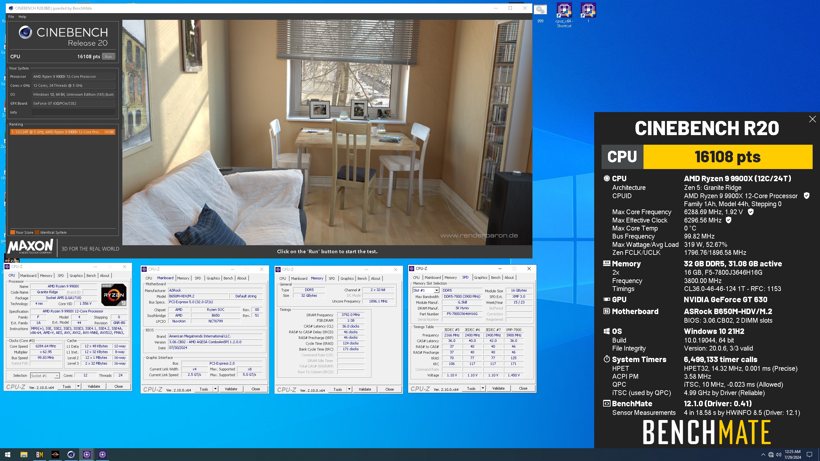Click the System Timers clock icon in BenchMate
The width and height of the screenshot is (820, 461).
pyautogui.click(x=606, y=359)
